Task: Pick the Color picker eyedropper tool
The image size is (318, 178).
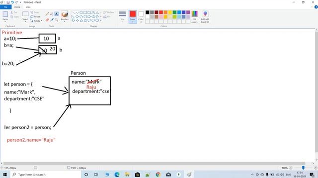Action: click(52, 20)
